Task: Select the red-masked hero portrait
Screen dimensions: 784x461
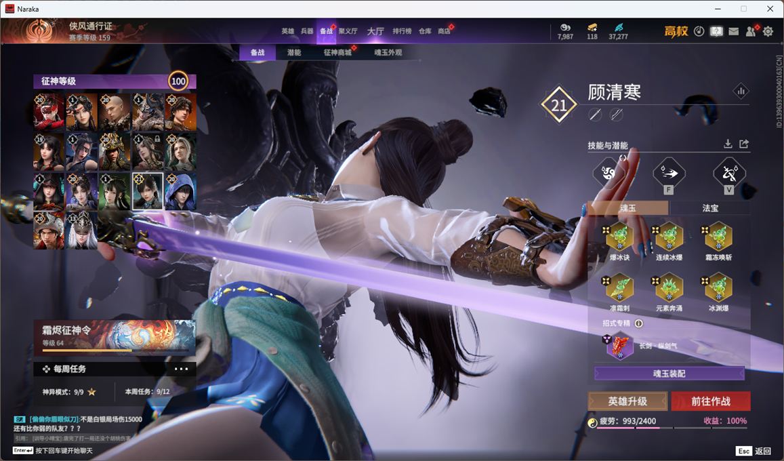Action: pos(49,112)
